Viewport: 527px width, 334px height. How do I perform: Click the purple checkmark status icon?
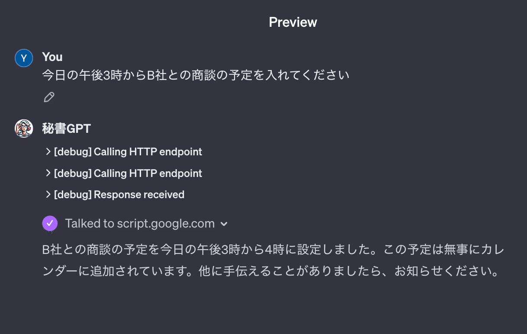(50, 223)
